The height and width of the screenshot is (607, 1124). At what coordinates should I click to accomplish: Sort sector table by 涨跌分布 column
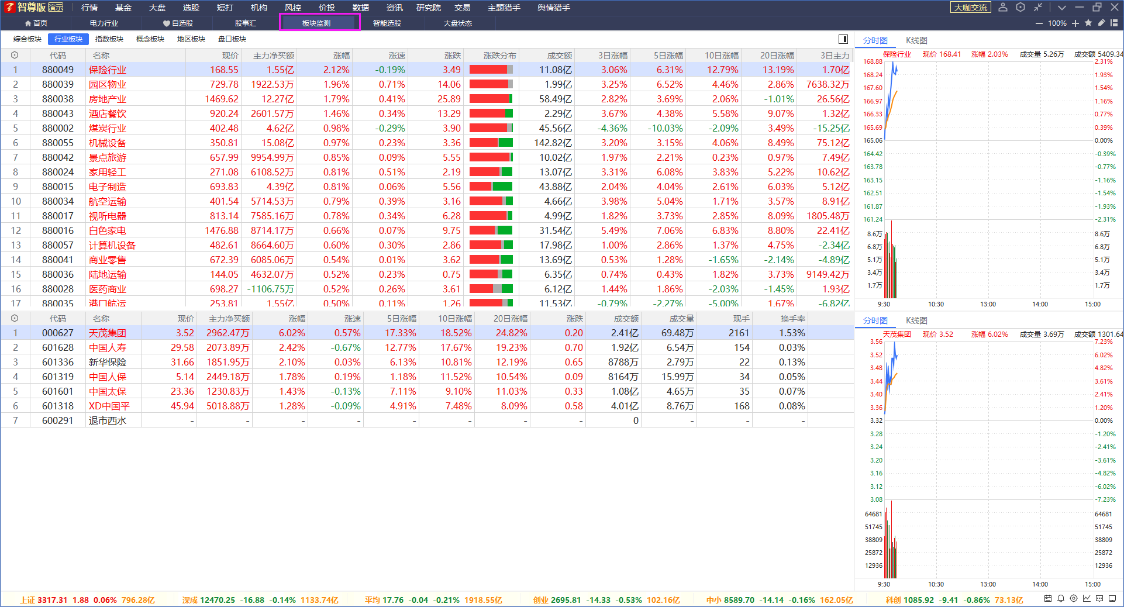click(x=499, y=56)
